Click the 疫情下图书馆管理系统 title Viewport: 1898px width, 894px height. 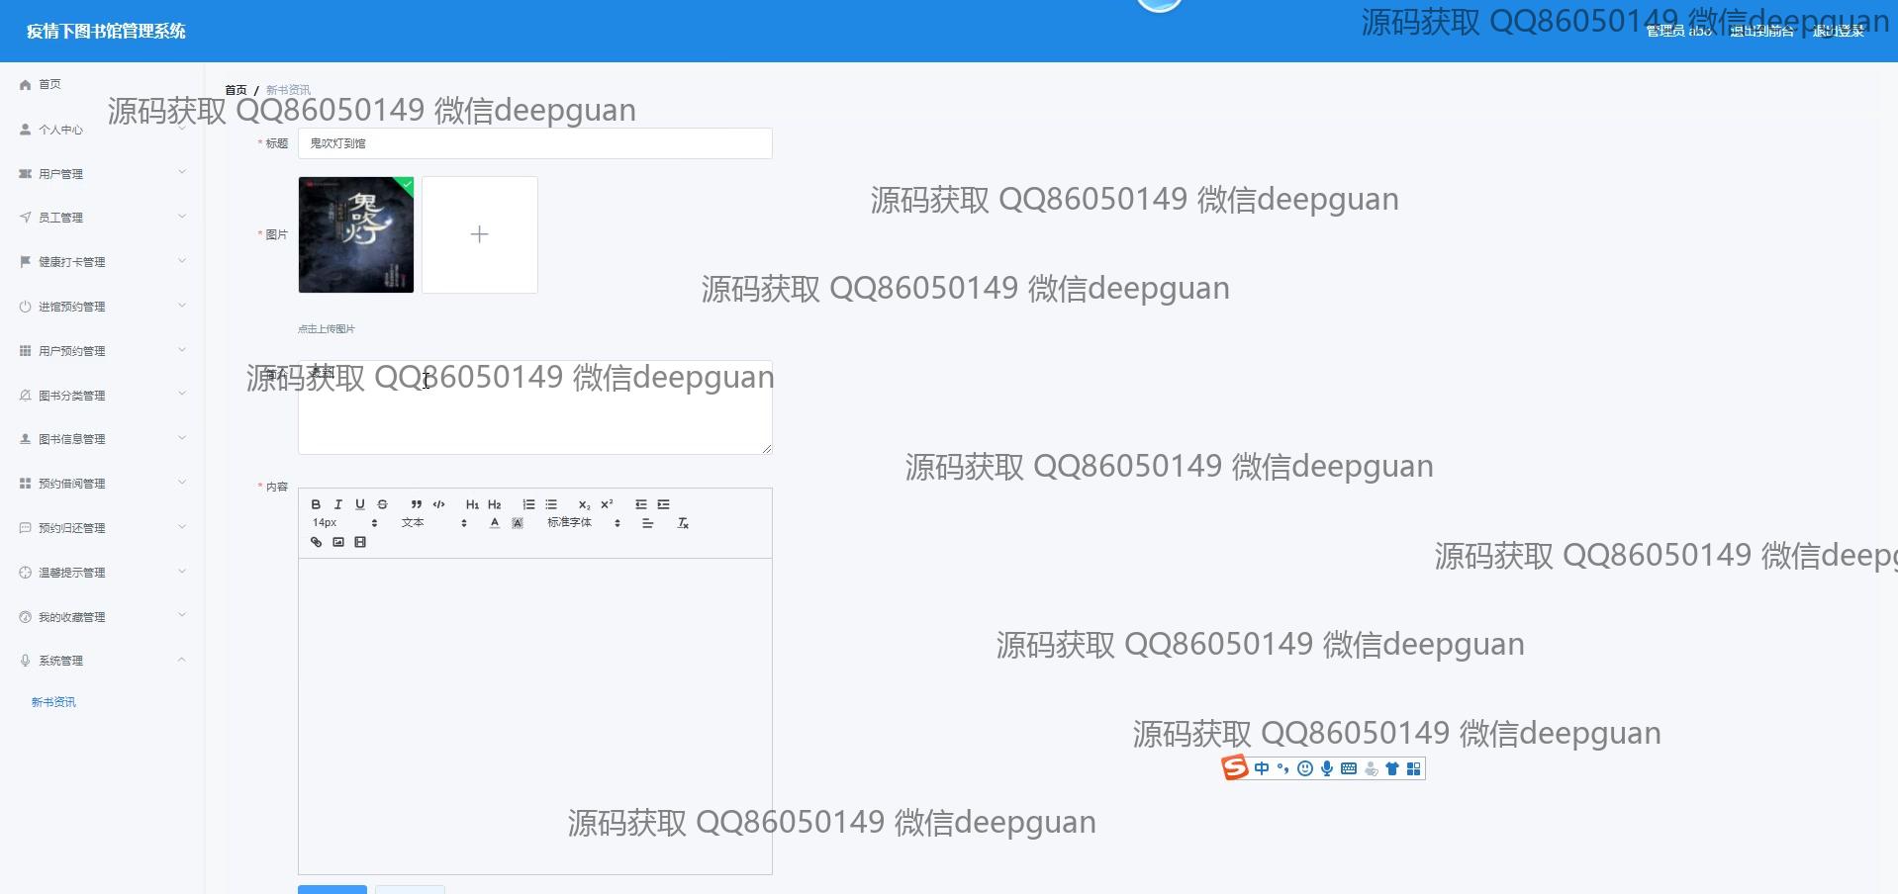click(106, 31)
